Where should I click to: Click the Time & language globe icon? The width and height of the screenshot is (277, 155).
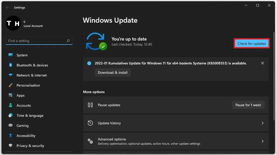click(11, 115)
